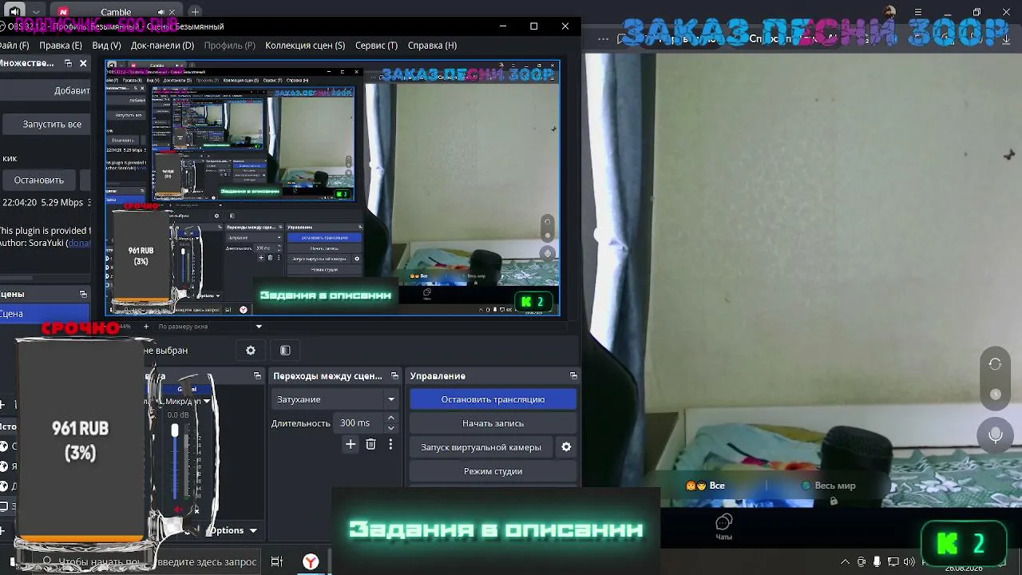
Task: Show hidden system tray icons chevron
Action: [x=846, y=562]
